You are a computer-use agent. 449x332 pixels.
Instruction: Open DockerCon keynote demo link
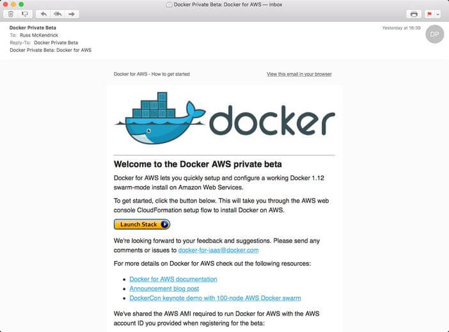[x=215, y=298]
